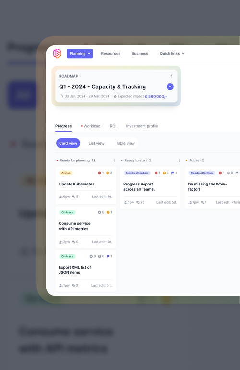Click the red blocker icon on Wow-factor card
The height and width of the screenshot is (370, 240).
coord(220,173)
